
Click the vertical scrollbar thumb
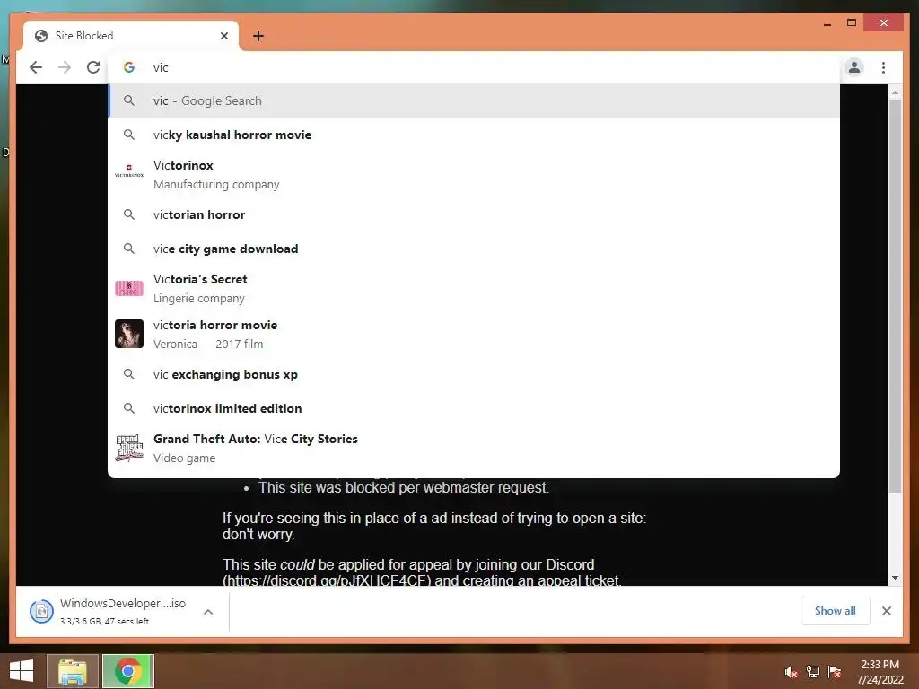tap(895, 296)
